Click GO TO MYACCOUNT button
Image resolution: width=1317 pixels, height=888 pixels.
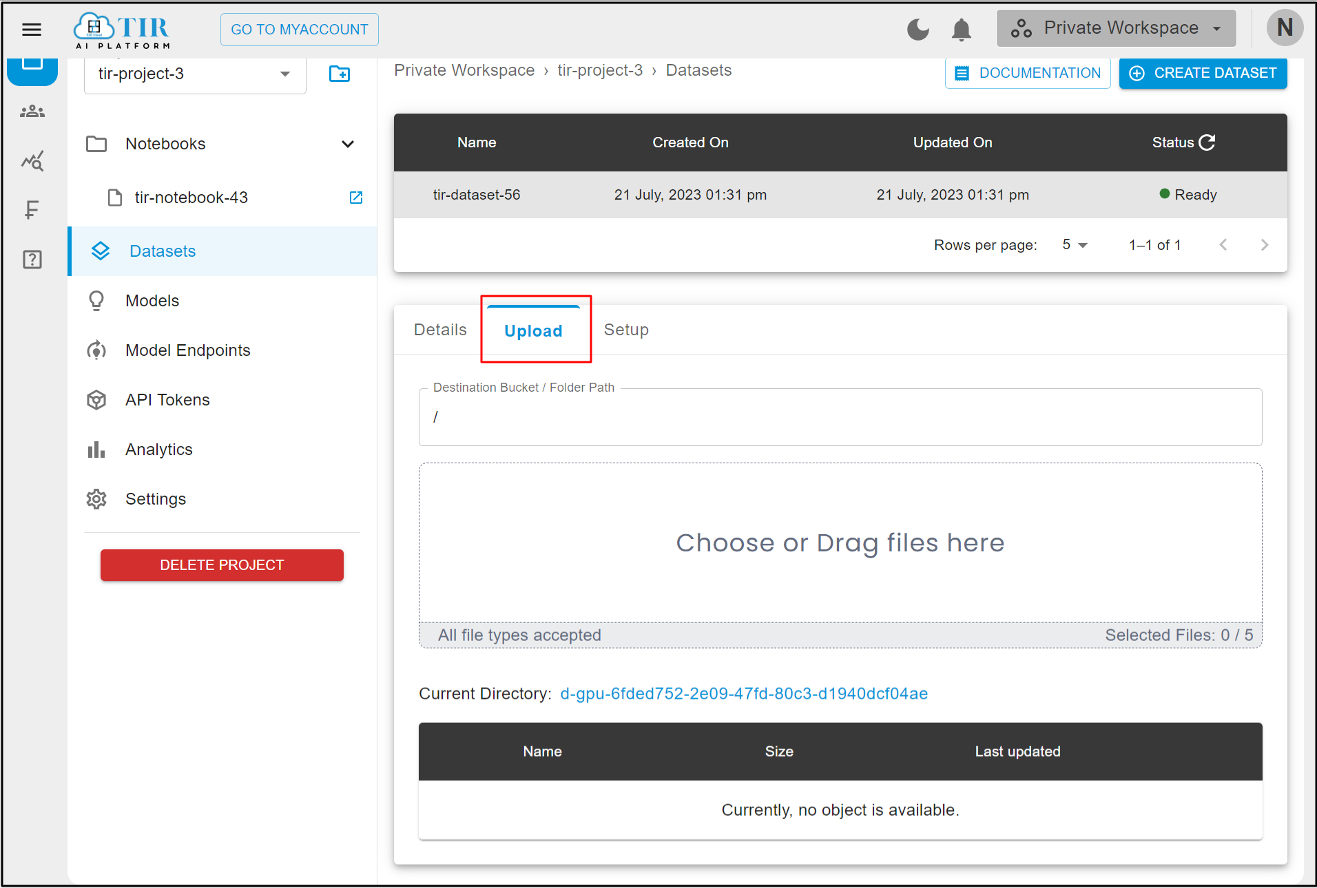[x=299, y=30]
